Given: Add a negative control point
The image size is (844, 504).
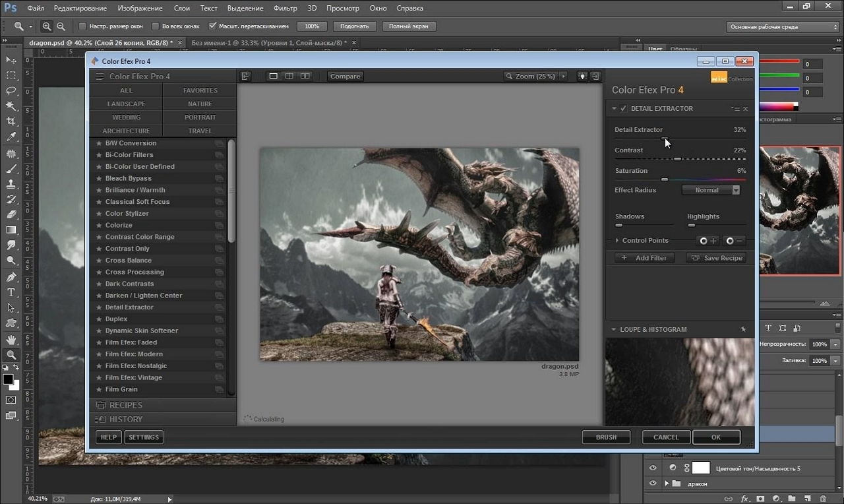Looking at the screenshot, I should pos(735,241).
